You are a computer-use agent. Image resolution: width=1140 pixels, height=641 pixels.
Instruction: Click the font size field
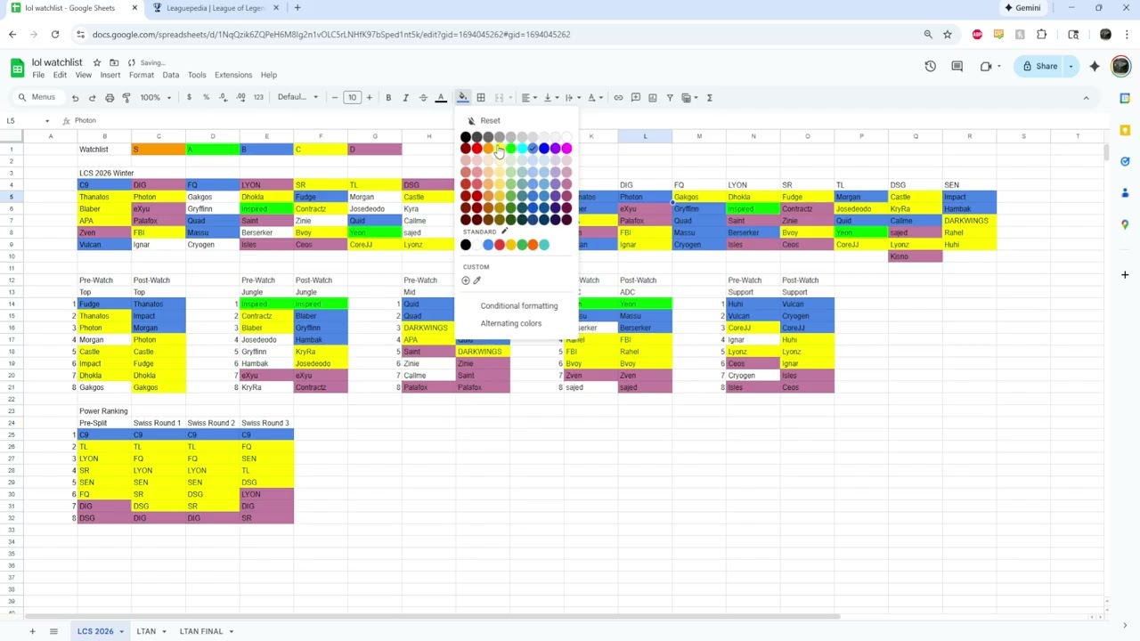352,98
